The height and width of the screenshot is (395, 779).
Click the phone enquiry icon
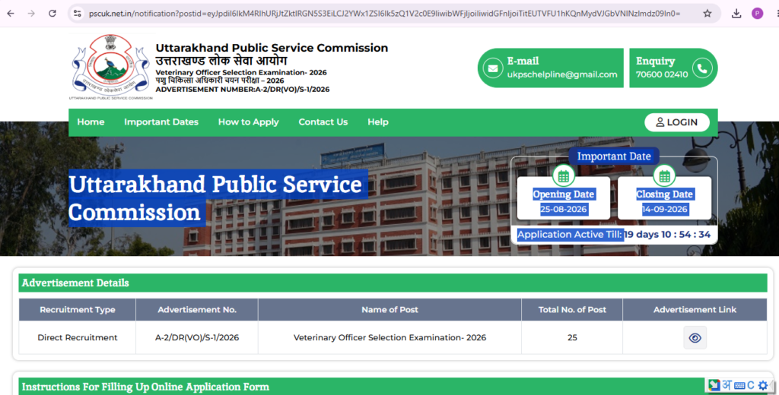[702, 68]
